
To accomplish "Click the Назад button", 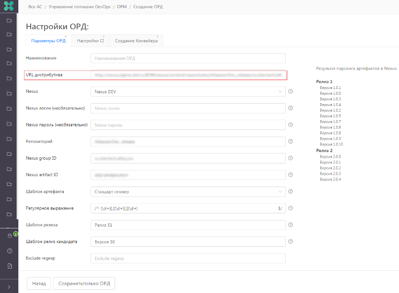I will point(39,284).
